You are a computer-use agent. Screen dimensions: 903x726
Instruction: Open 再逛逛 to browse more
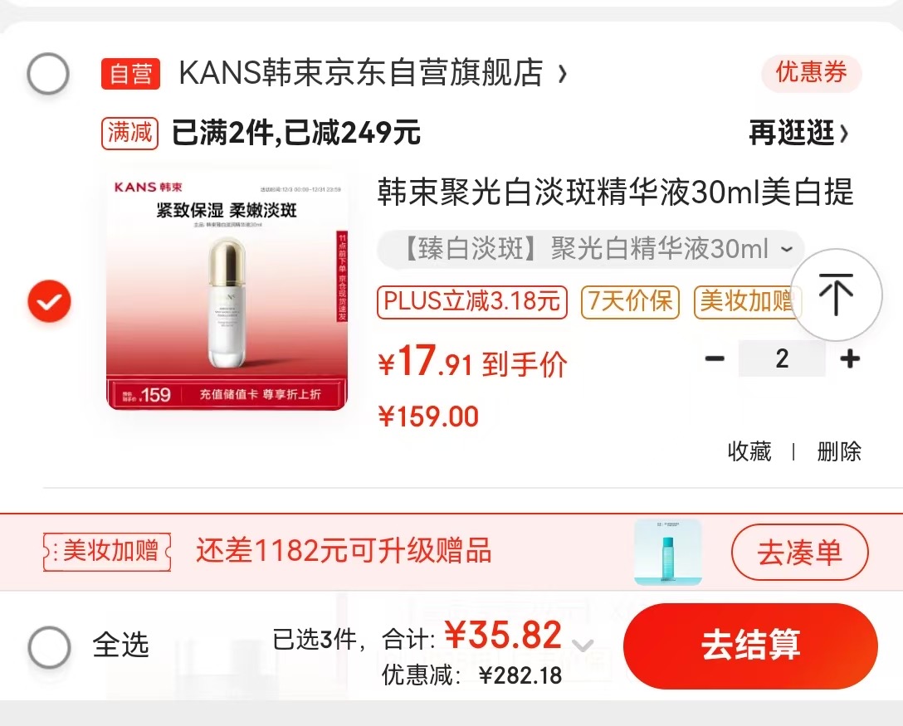click(x=798, y=133)
